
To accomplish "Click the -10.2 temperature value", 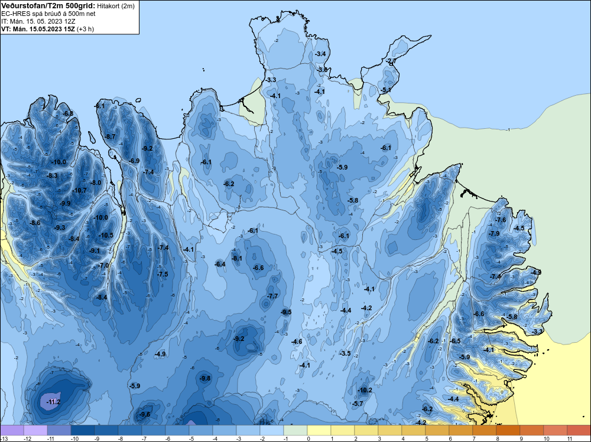I will (x=365, y=390).
